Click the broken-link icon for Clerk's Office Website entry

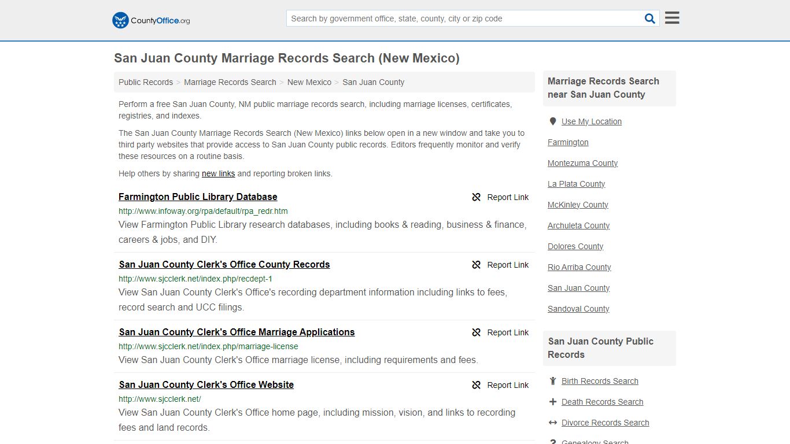[477, 385]
